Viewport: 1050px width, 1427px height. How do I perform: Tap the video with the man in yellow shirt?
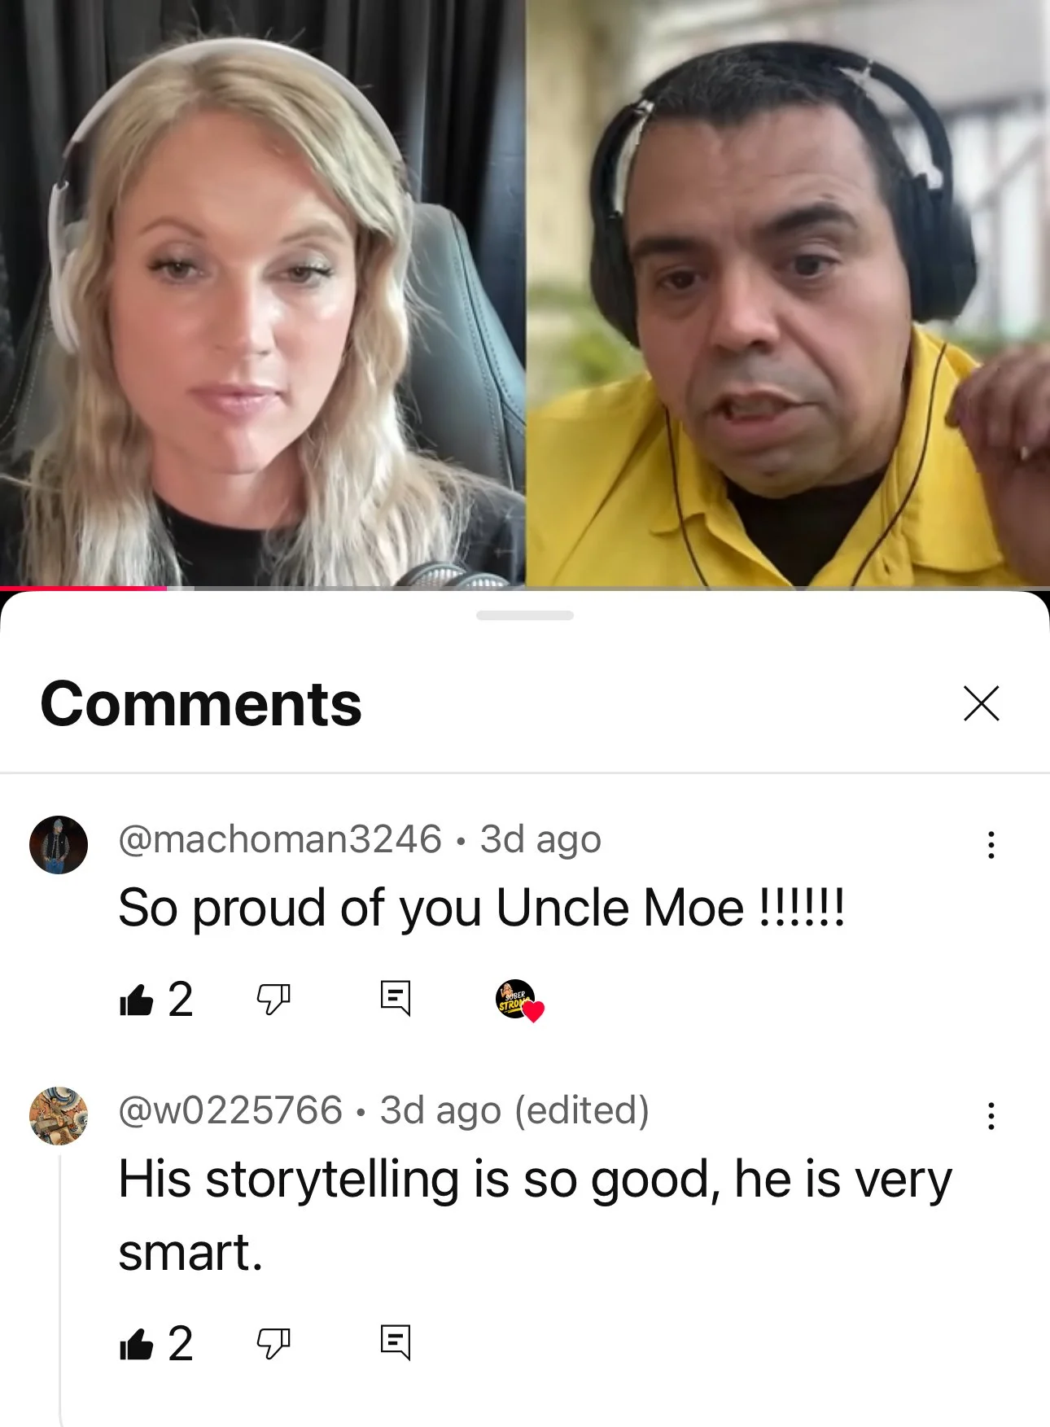coord(788,293)
